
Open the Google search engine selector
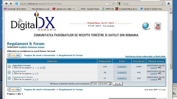point(119,4)
